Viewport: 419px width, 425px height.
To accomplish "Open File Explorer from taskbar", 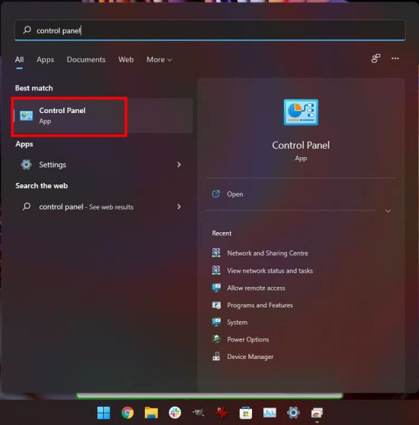I will 151,413.
